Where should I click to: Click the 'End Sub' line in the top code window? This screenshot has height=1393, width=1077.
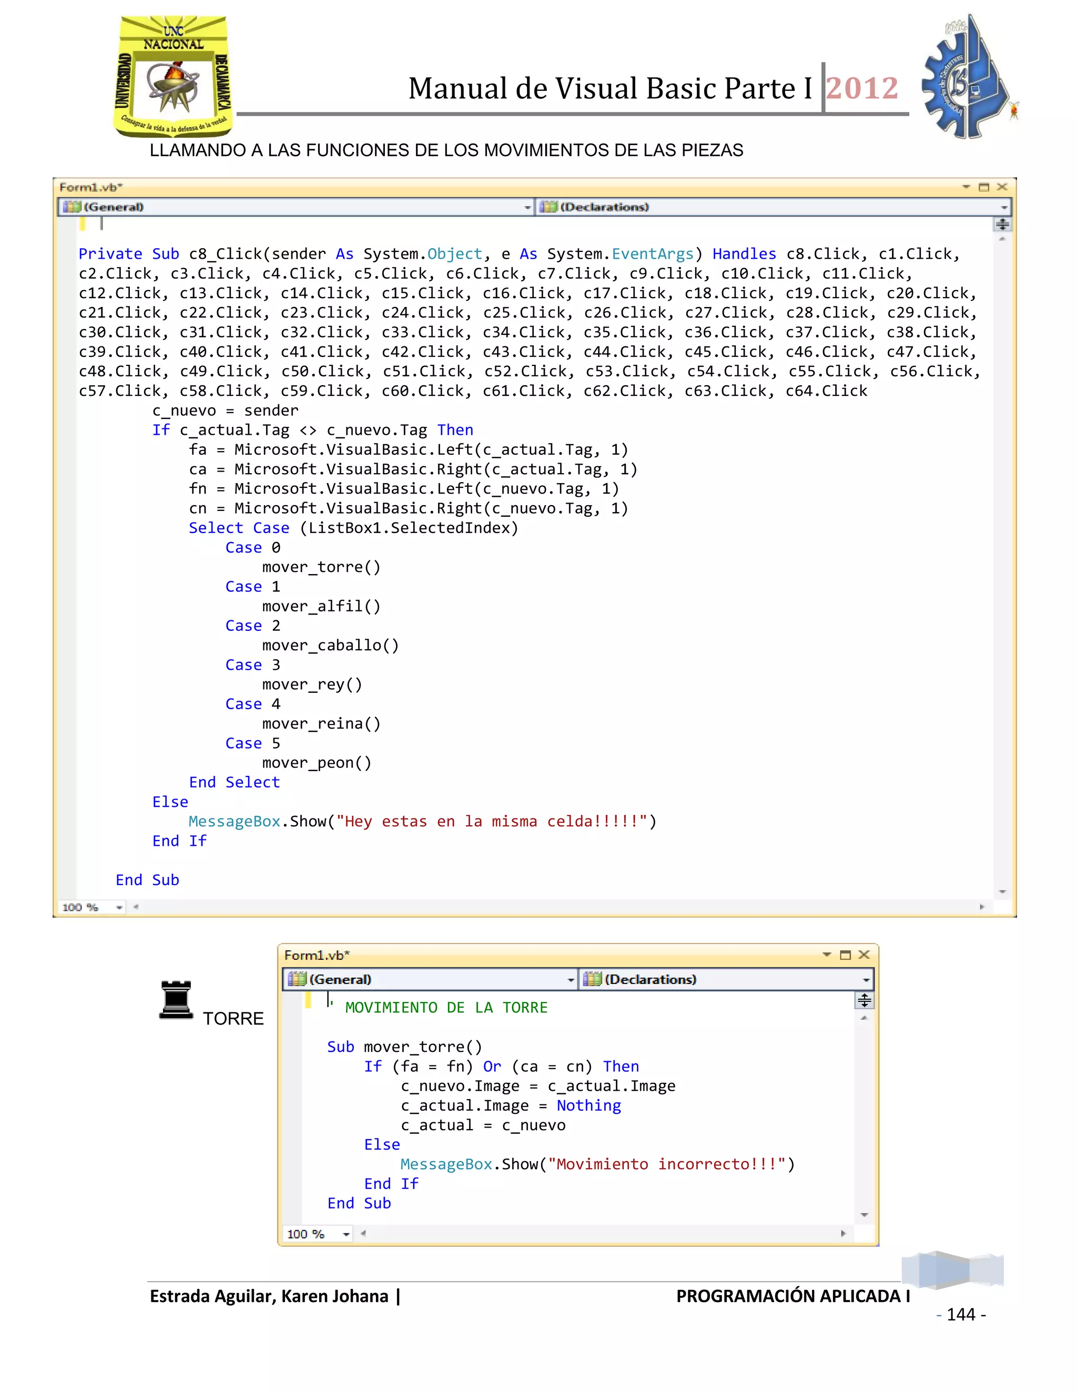tap(147, 880)
